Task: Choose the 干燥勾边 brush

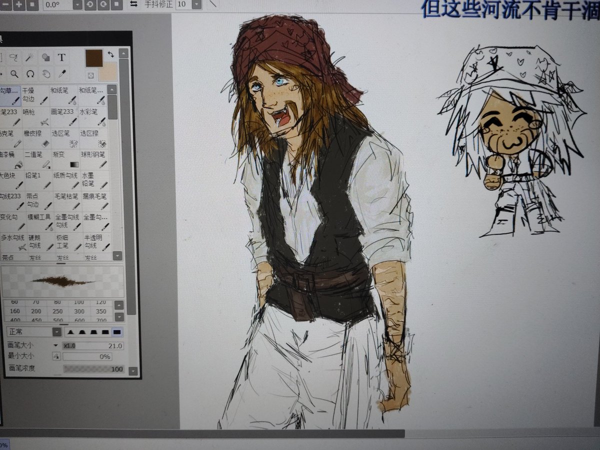Action: pos(35,96)
